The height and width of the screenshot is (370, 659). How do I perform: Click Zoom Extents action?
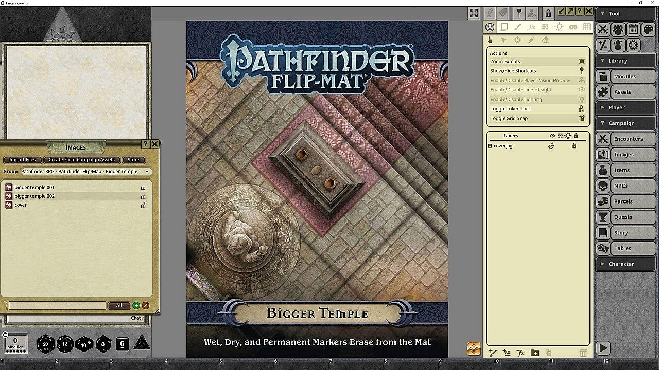point(537,61)
